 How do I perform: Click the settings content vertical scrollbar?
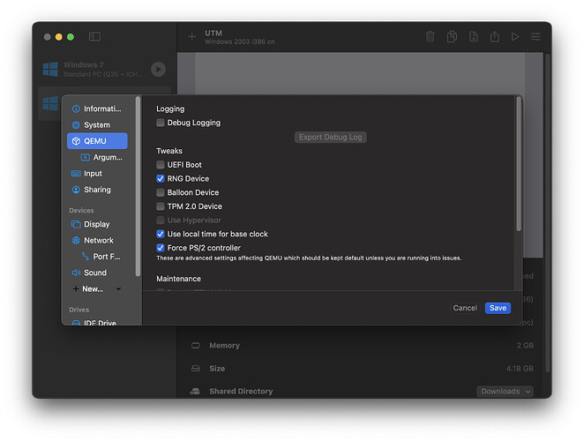[x=519, y=166]
